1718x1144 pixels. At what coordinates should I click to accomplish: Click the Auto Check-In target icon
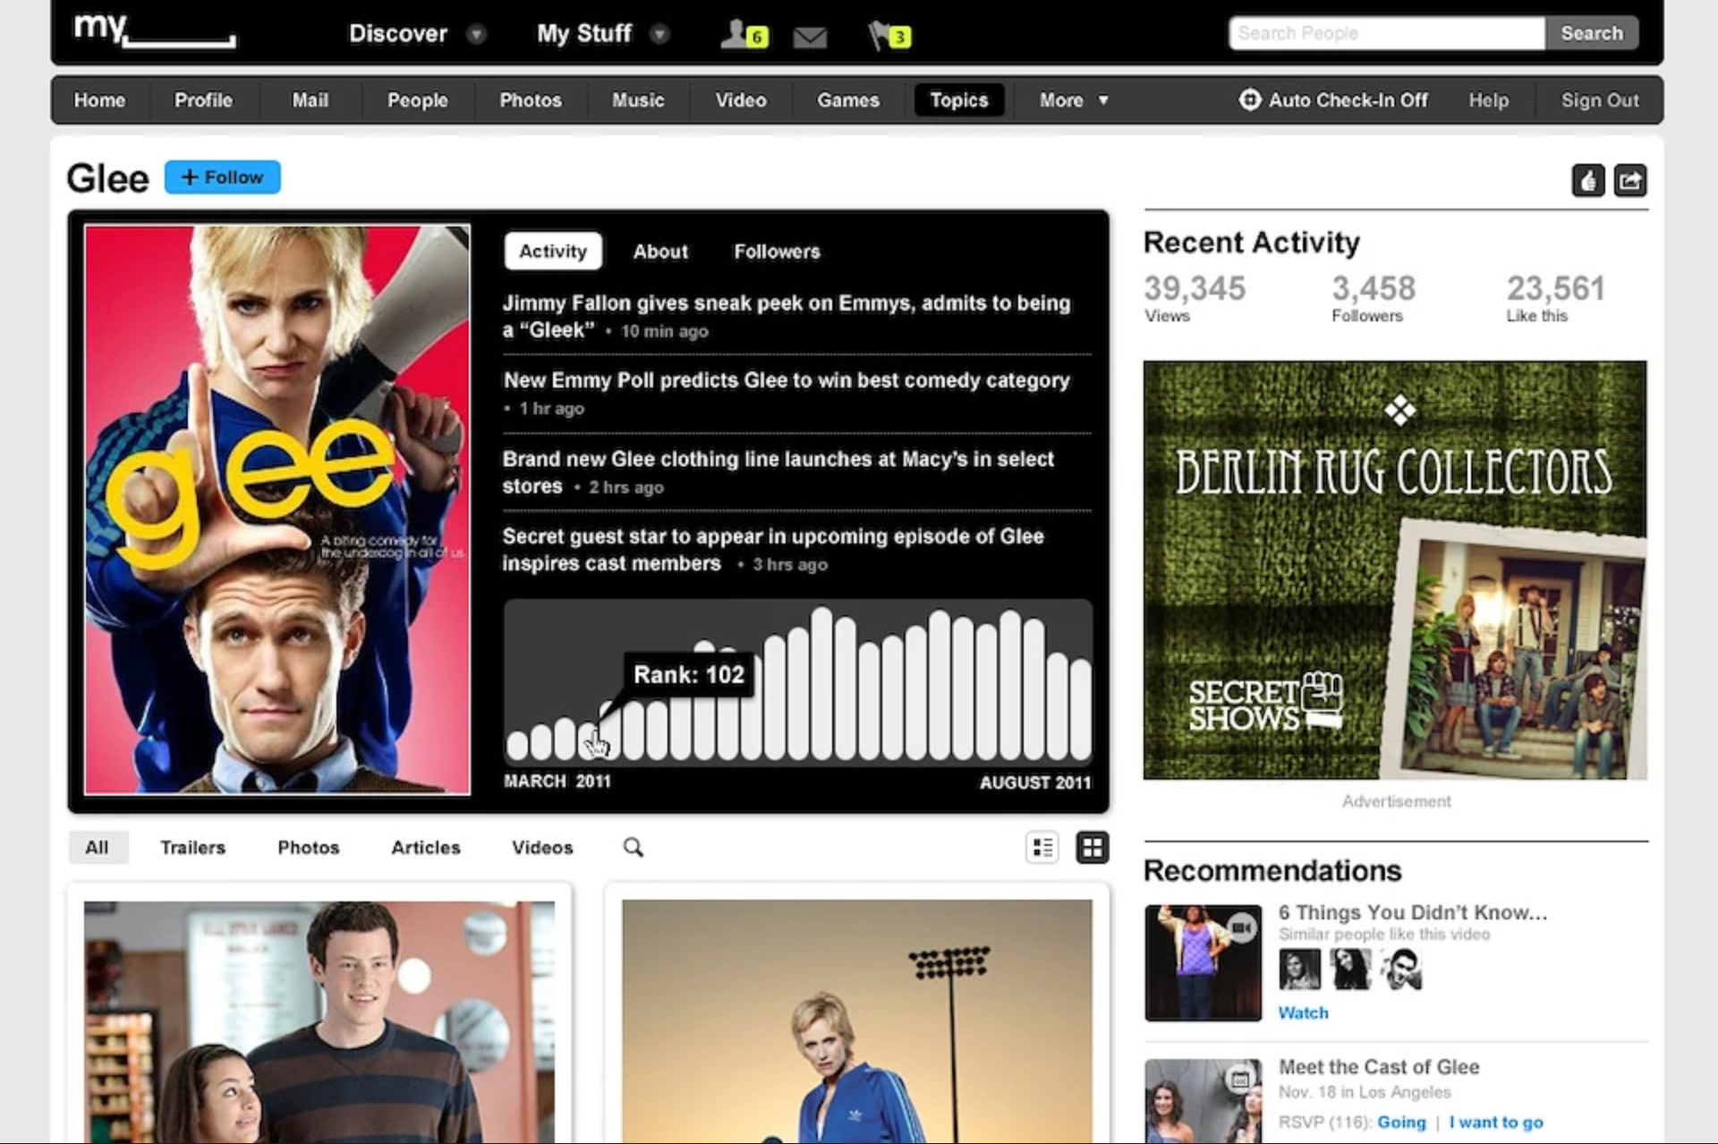[x=1249, y=99]
